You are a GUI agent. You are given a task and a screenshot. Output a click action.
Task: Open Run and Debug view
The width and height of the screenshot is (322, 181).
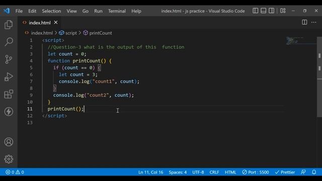click(x=9, y=77)
